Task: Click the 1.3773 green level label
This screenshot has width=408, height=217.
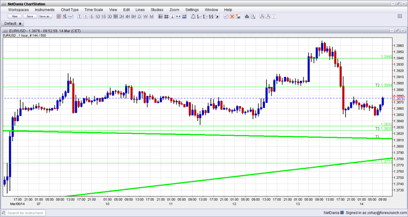Action: coord(386,161)
